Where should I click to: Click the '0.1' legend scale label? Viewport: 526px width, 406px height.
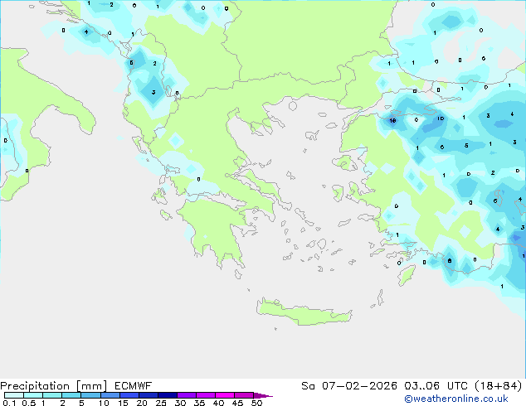tap(9, 403)
